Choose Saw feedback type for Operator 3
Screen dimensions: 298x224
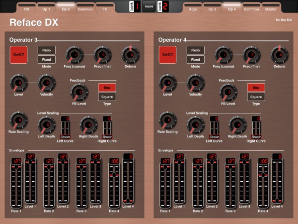(x=107, y=88)
